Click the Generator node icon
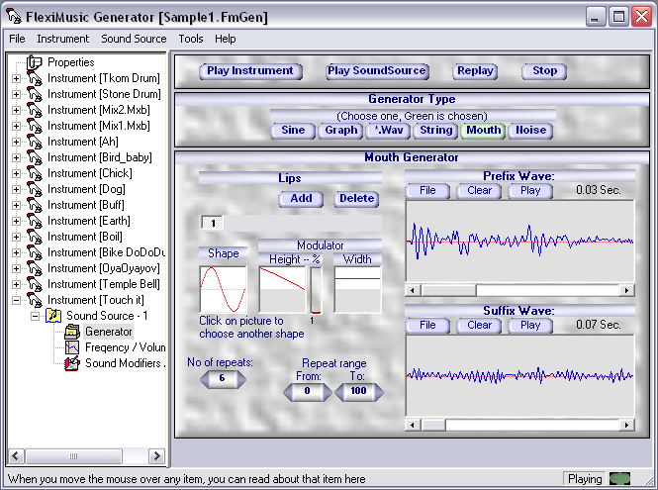The height and width of the screenshot is (490, 658). (72, 332)
